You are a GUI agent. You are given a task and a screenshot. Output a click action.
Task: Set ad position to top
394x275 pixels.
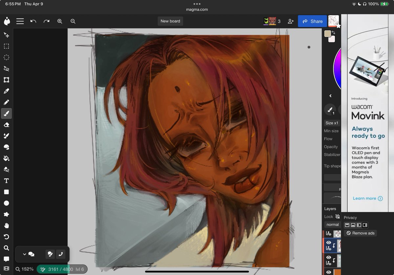[x=347, y=225]
